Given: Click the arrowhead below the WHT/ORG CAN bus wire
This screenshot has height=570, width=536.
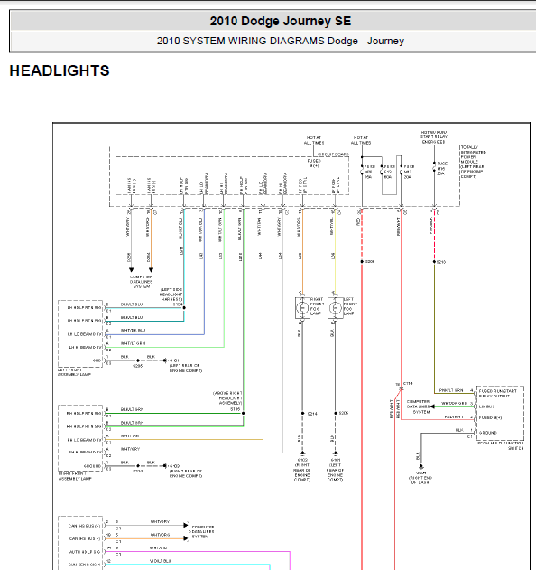Looking at the screenshot, I should point(151,270).
